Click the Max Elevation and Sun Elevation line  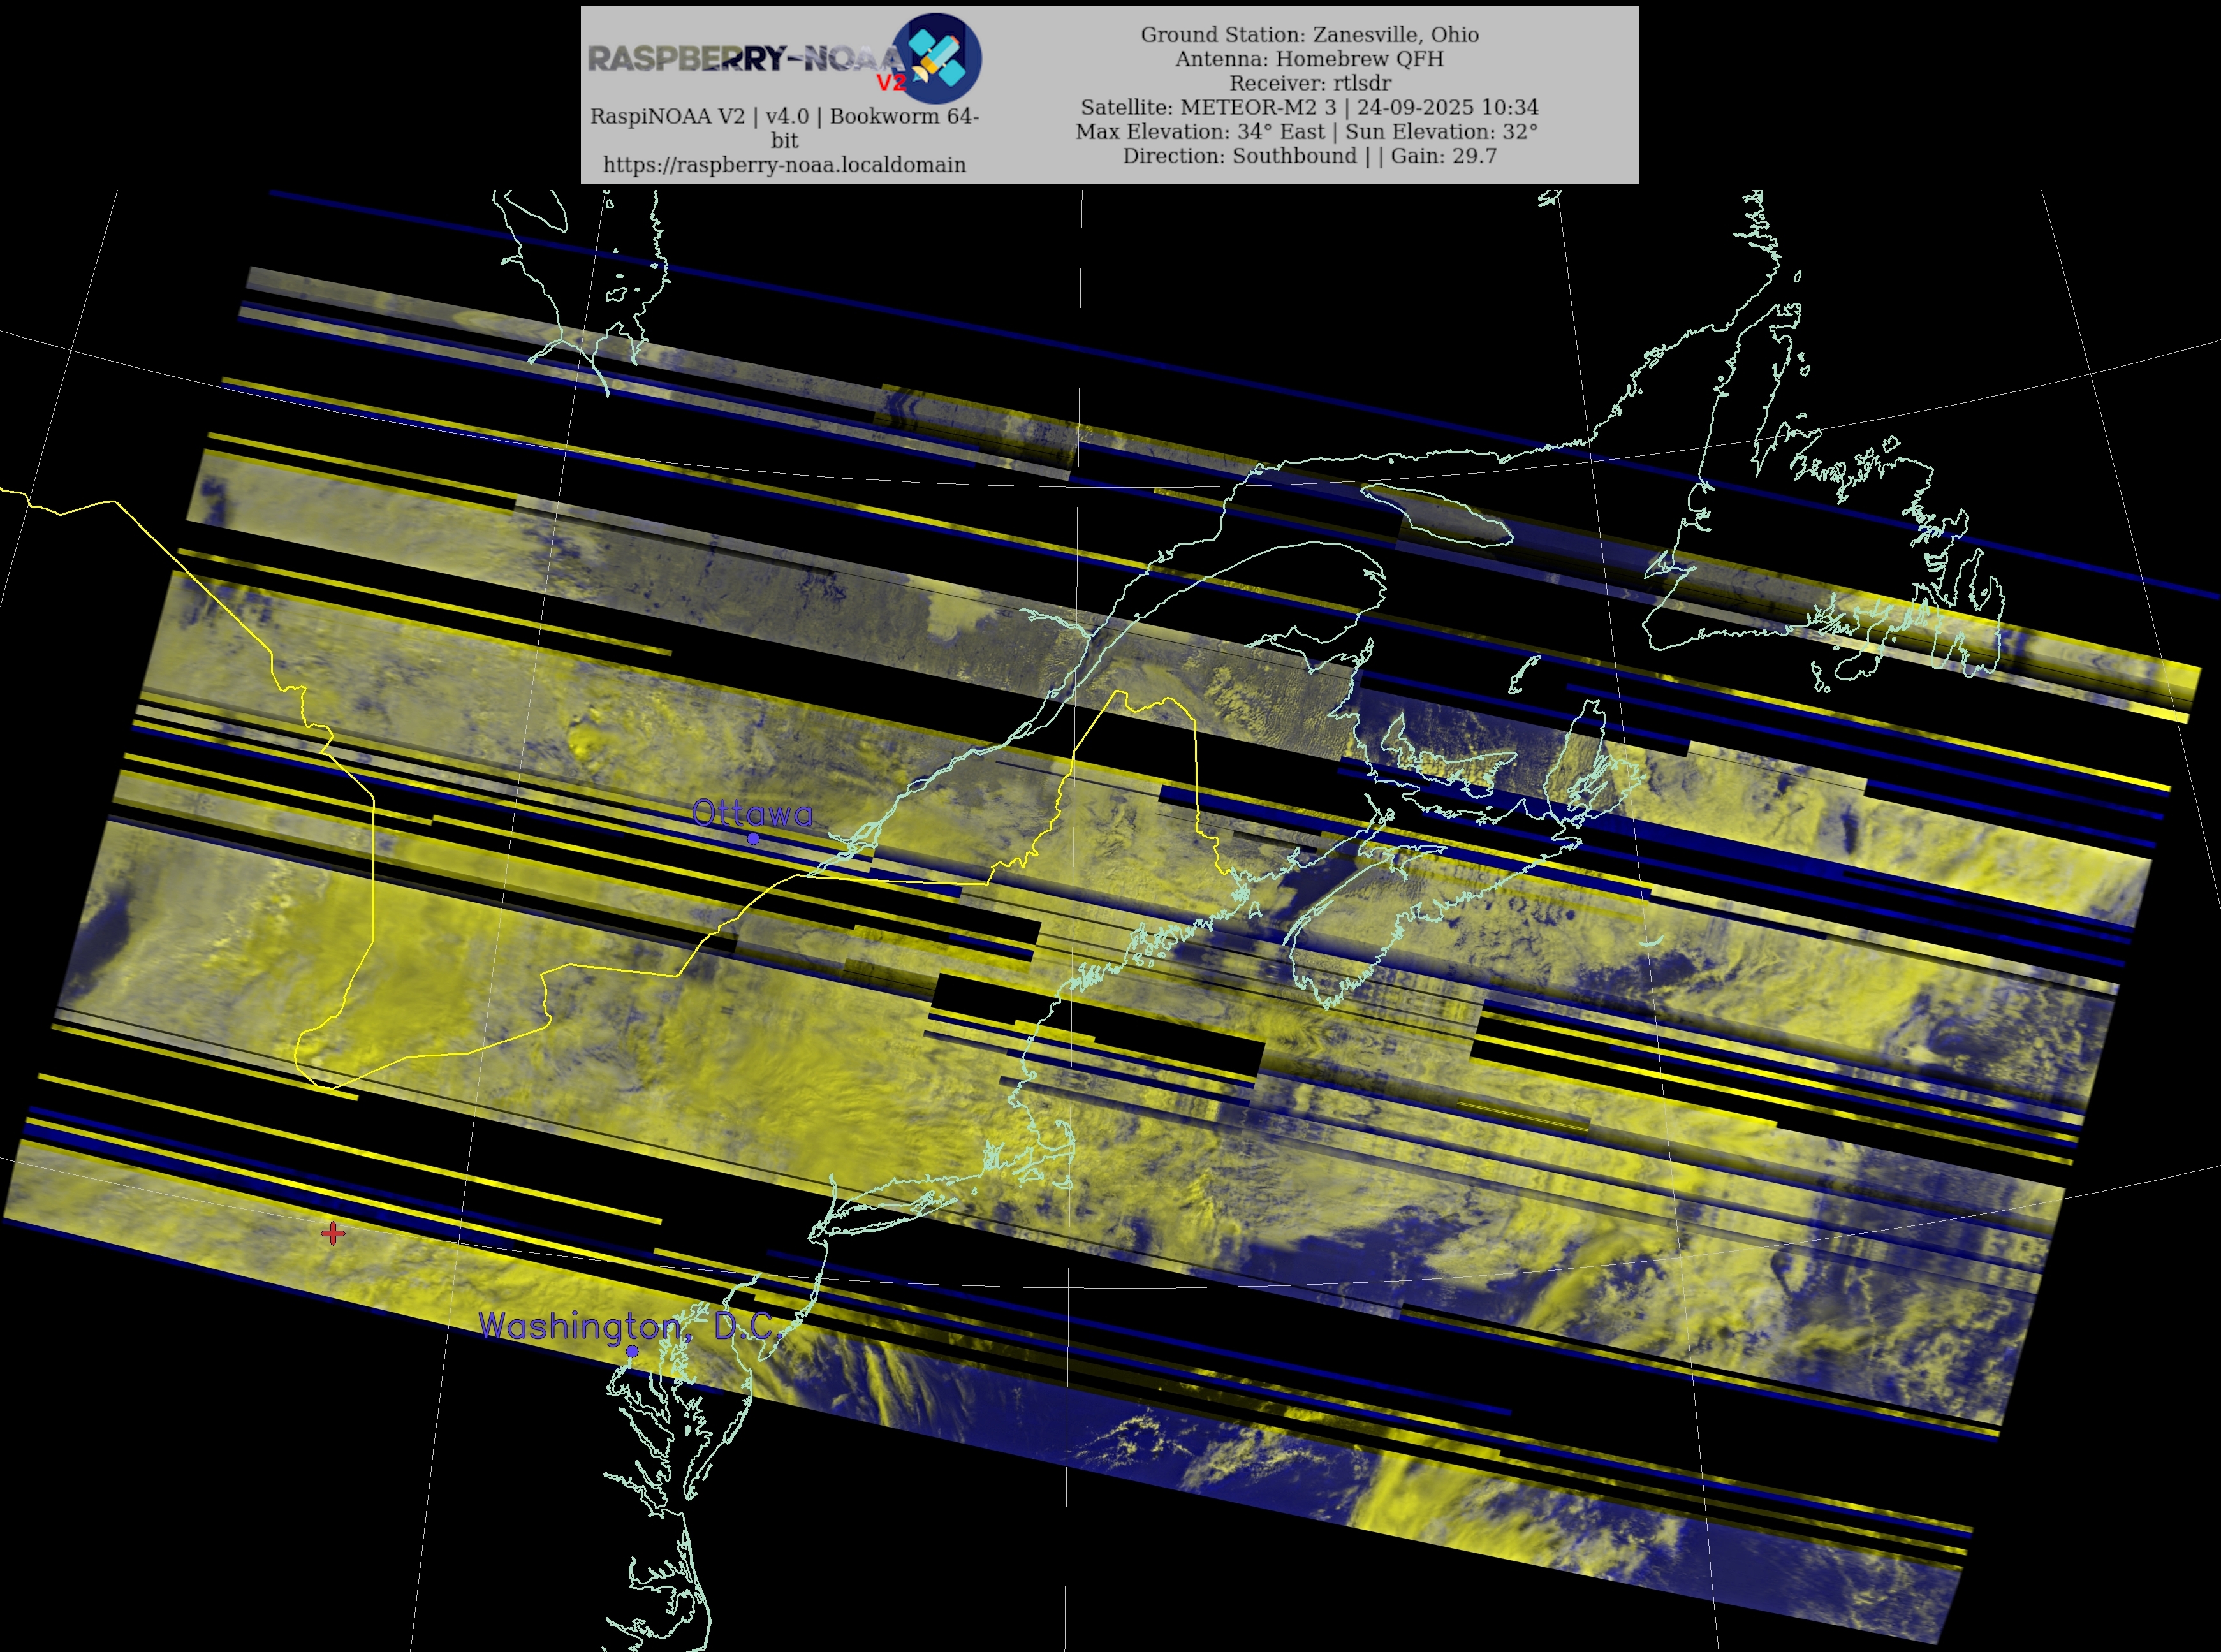1306,131
